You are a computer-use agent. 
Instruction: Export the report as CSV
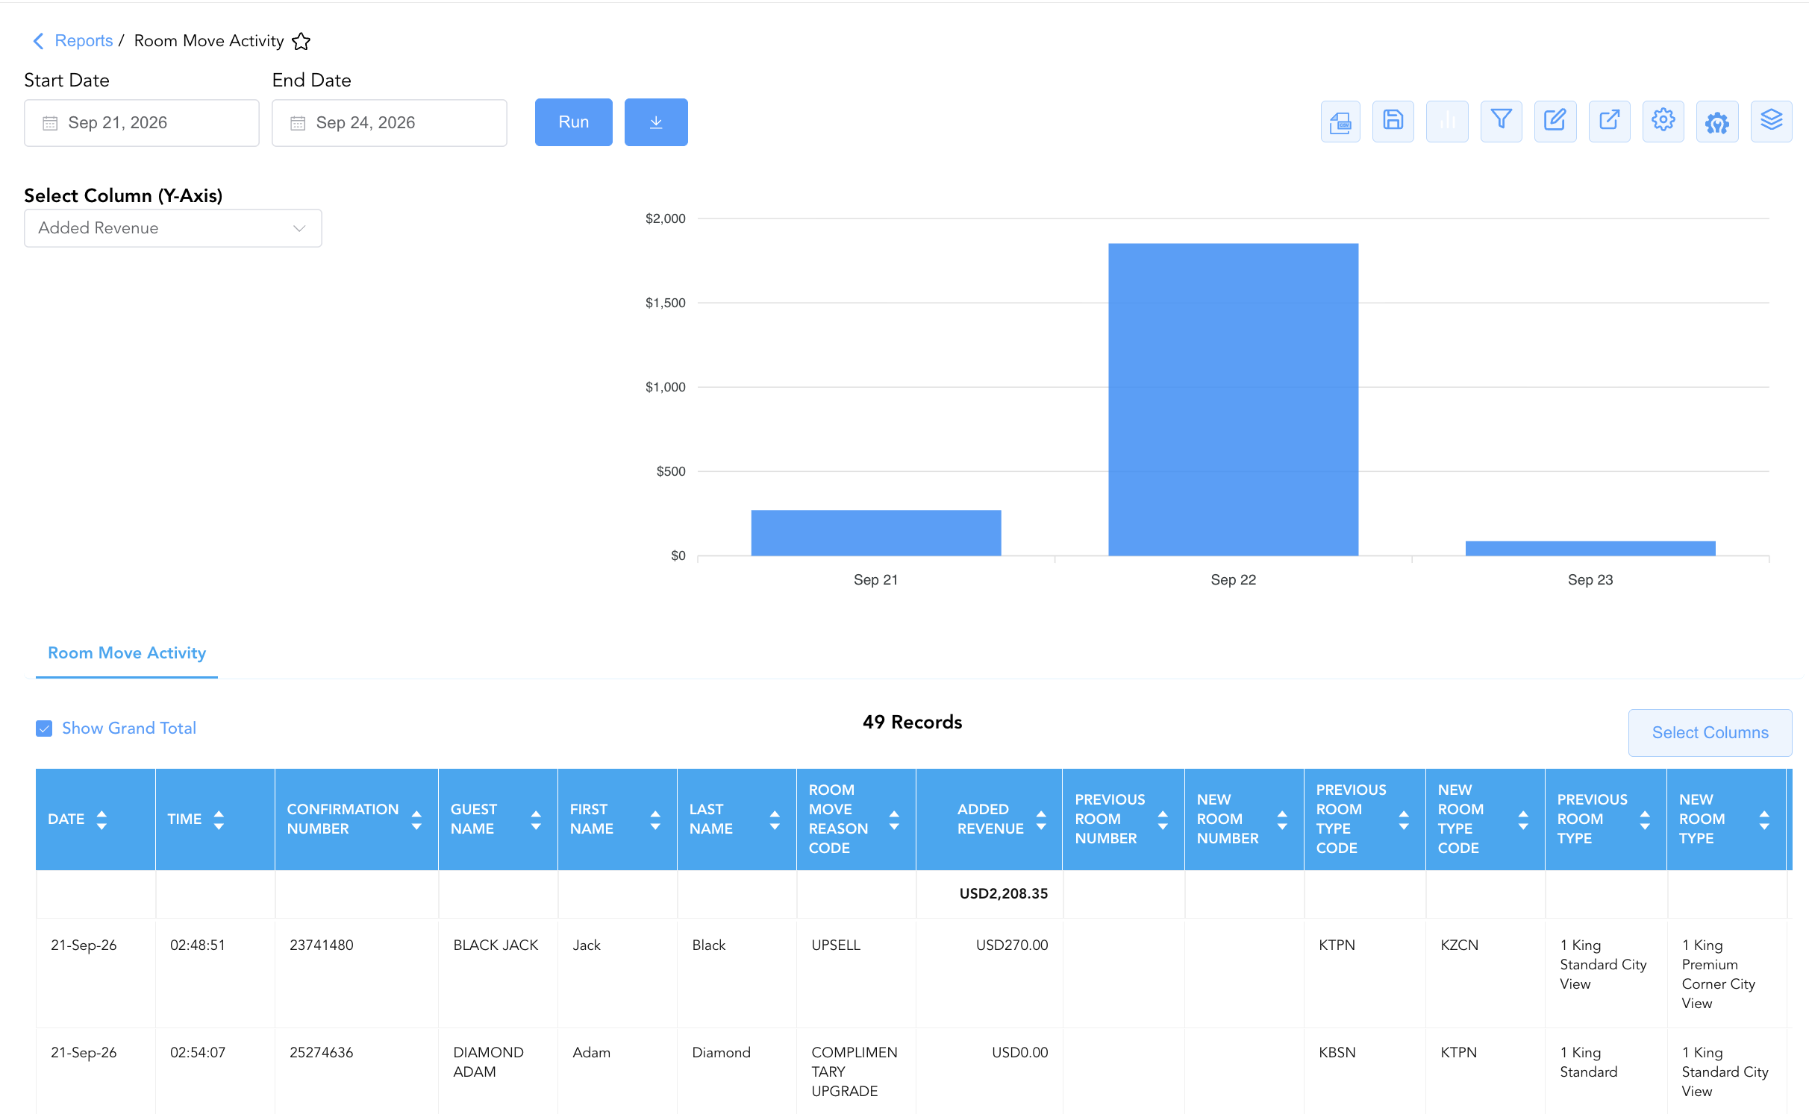click(1340, 122)
